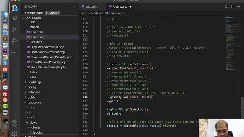Open the Extensions view
The width and height of the screenshot is (244, 137).
coord(14,52)
